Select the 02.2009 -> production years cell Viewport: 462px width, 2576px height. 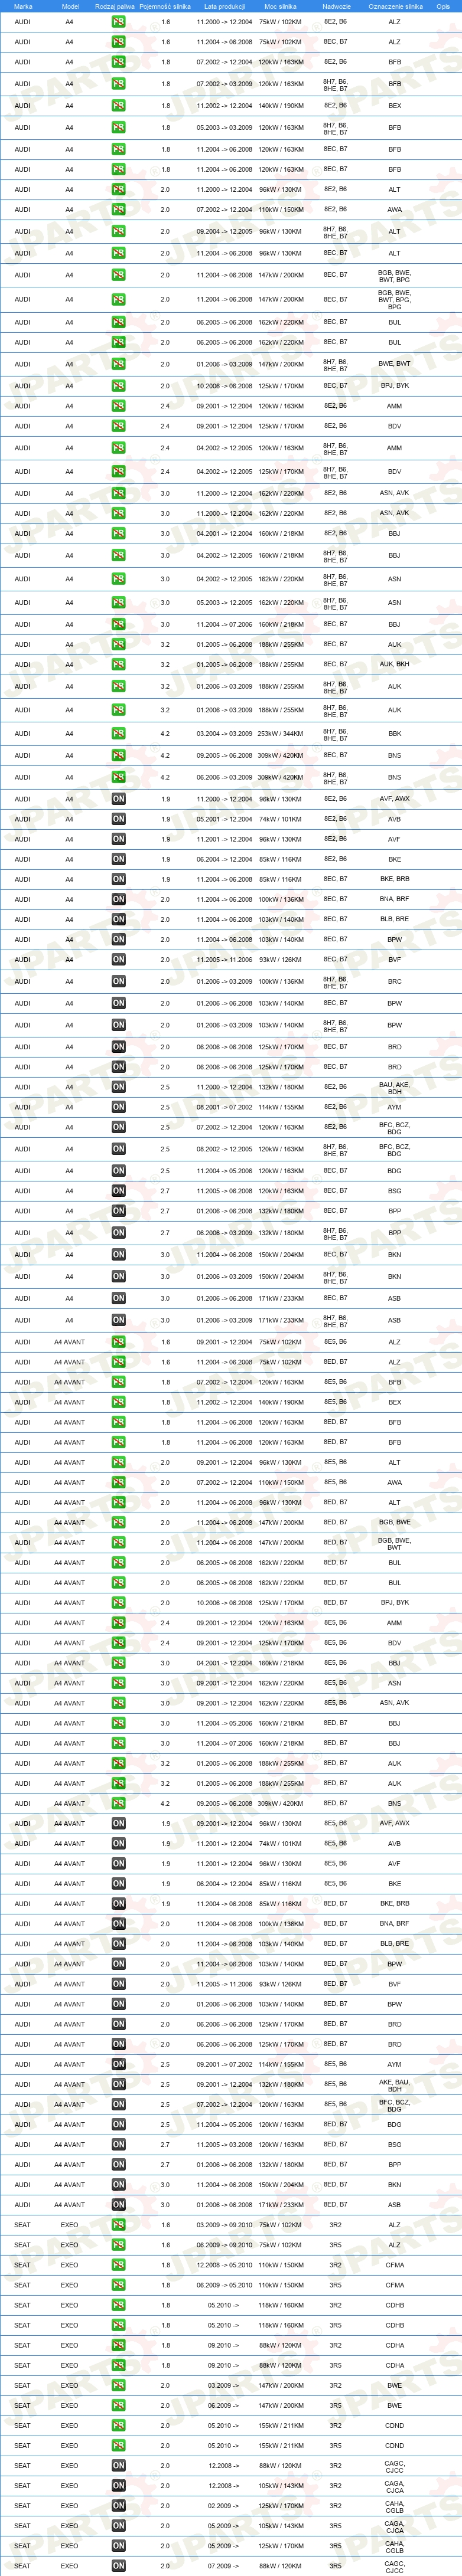tap(225, 2505)
